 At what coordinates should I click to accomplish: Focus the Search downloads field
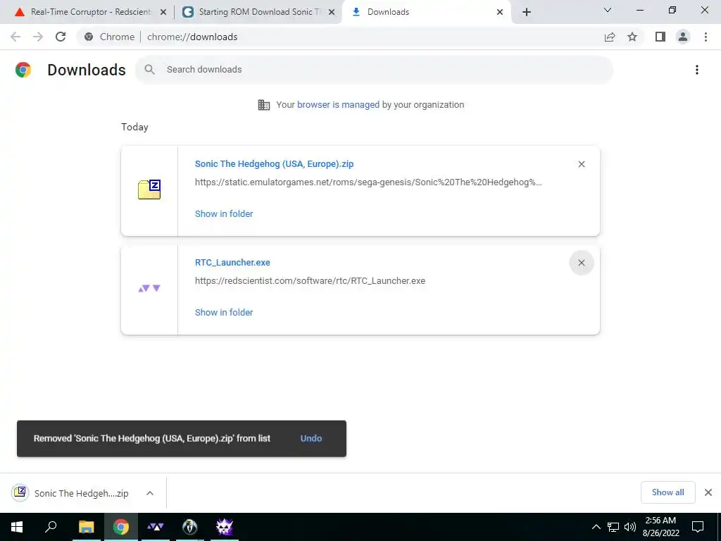tap(374, 70)
